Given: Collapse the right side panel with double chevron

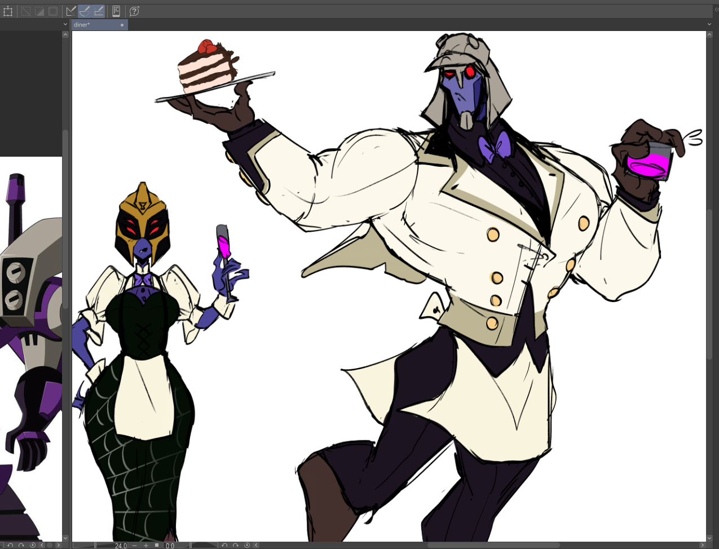Looking at the screenshot, I should tap(716, 10).
